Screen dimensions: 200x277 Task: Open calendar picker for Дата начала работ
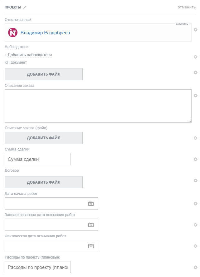tap(91, 204)
